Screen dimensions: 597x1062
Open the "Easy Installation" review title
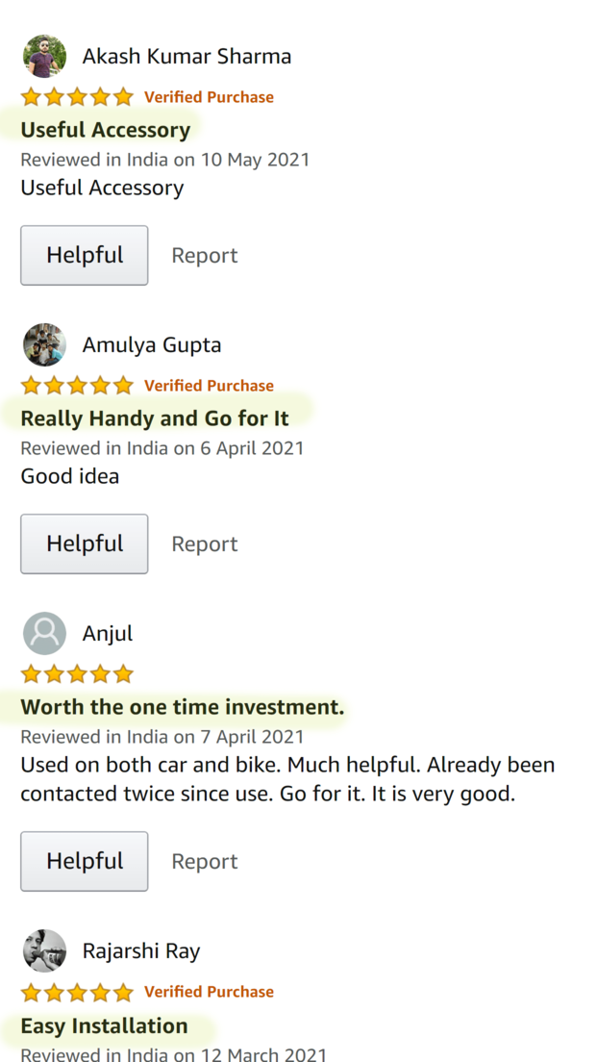104,1025
